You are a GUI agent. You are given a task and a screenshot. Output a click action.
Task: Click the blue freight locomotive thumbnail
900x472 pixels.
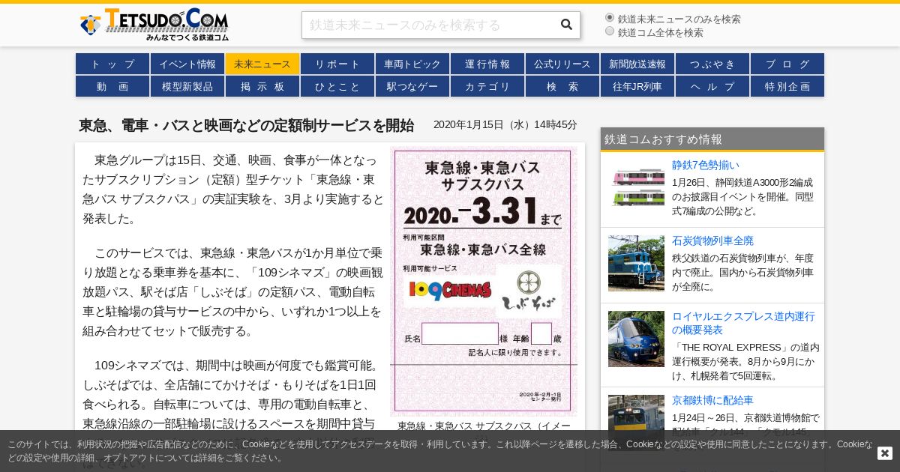[636, 263]
